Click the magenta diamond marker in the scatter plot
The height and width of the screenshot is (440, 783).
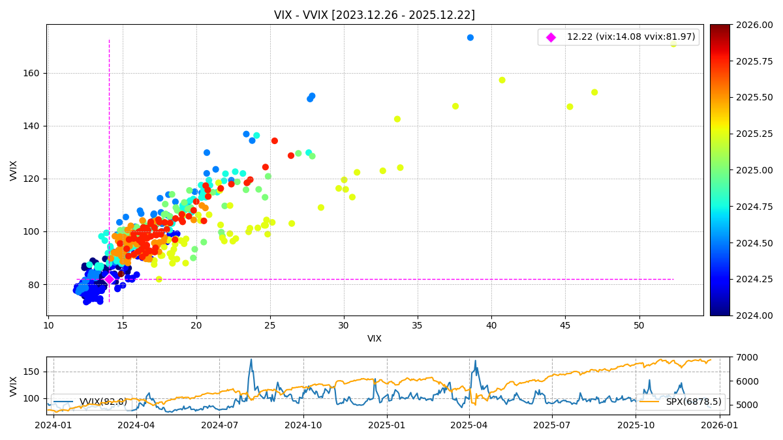[109, 279]
